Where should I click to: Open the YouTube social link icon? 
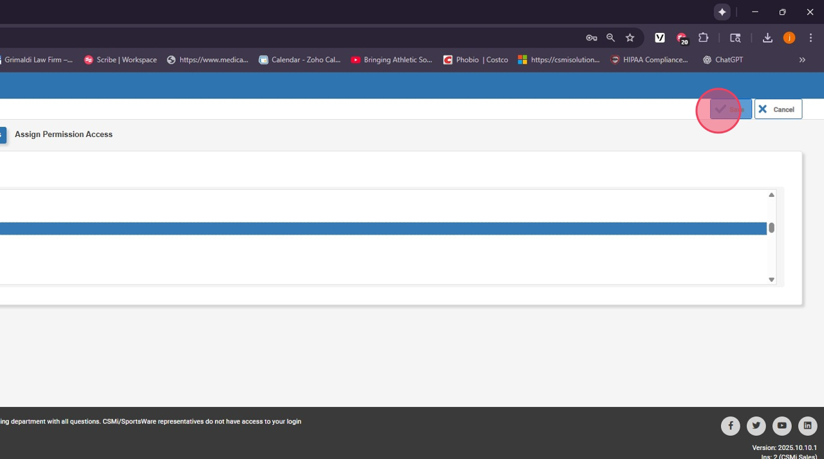click(782, 426)
